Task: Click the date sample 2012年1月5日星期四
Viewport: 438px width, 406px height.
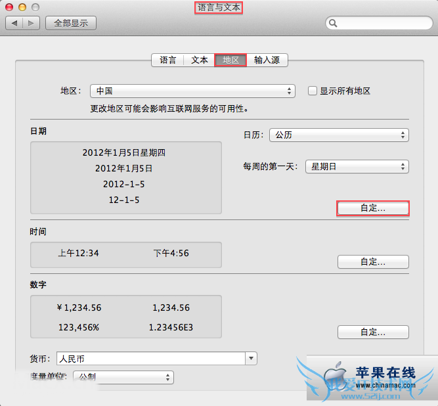Action: (x=123, y=153)
